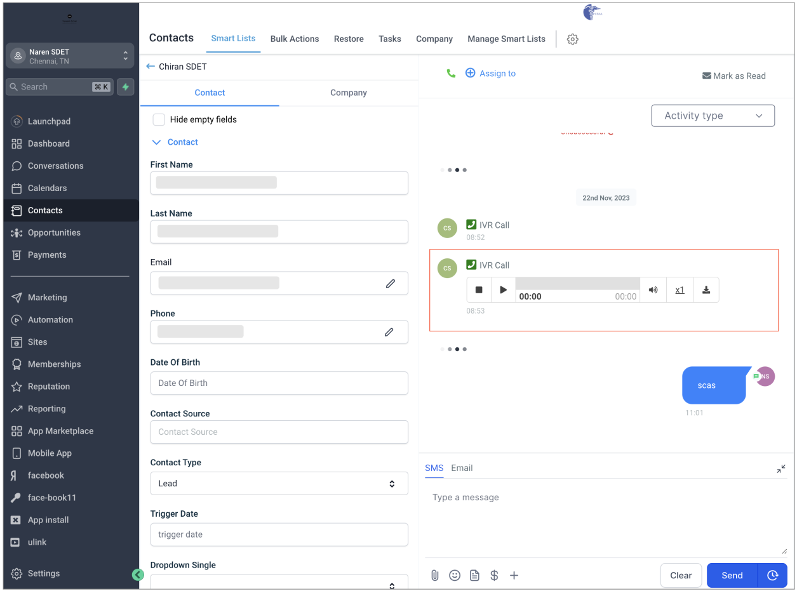Click the paperclip attachment icon
Image resolution: width=797 pixels, height=591 pixels.
click(435, 576)
